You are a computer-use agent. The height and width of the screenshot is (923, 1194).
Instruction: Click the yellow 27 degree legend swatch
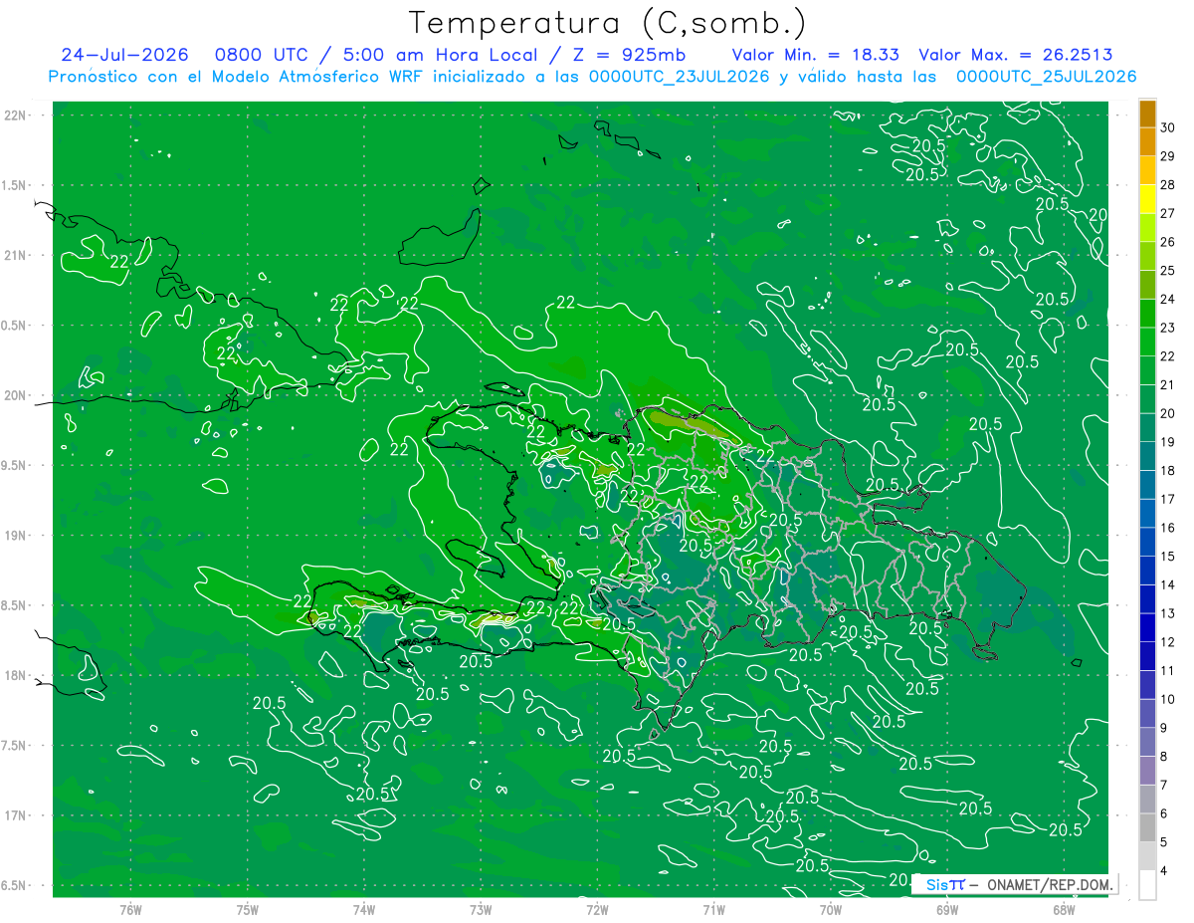1147,199
